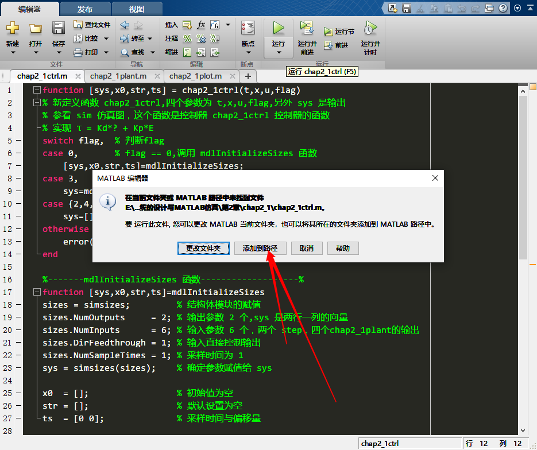Click the switch windows icon in quick access bar
The image size is (537, 450).
(489, 8)
